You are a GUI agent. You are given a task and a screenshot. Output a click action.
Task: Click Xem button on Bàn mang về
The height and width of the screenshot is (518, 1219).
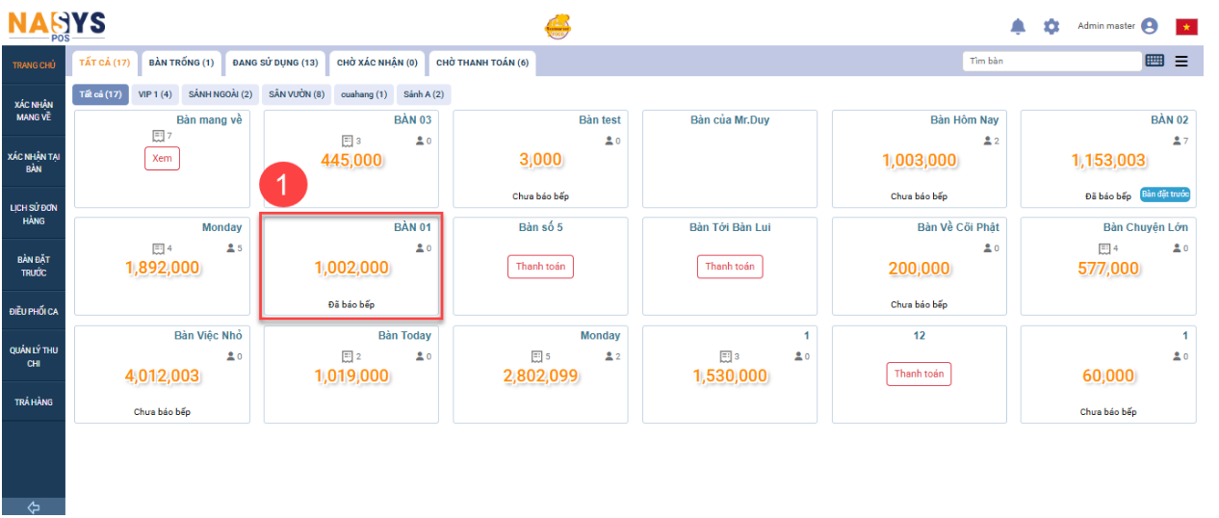[x=162, y=159]
